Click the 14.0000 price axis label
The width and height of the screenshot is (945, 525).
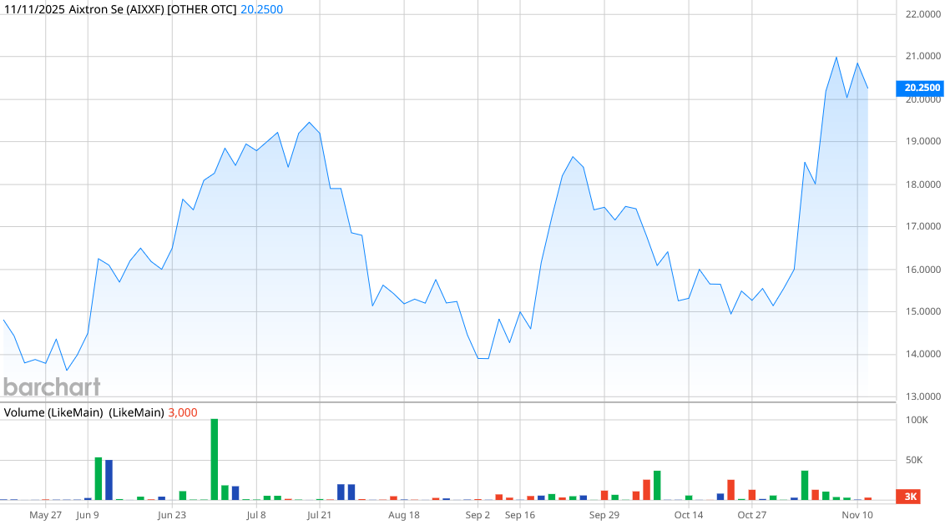922,354
